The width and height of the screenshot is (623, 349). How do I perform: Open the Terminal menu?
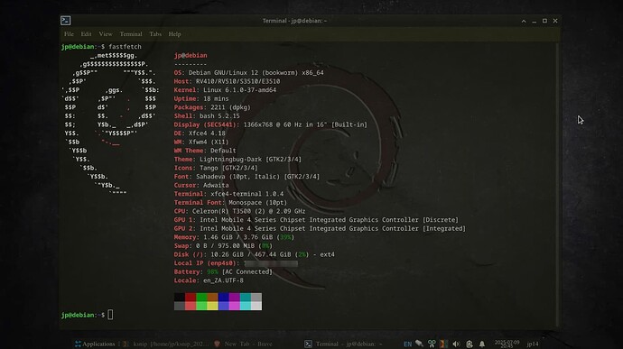[131, 34]
